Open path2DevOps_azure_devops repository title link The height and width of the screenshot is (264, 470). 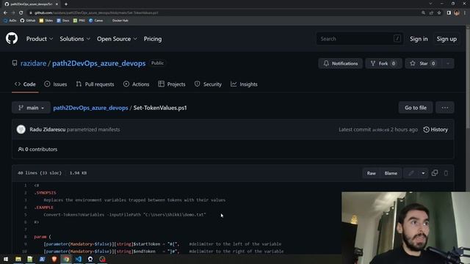tap(98, 64)
